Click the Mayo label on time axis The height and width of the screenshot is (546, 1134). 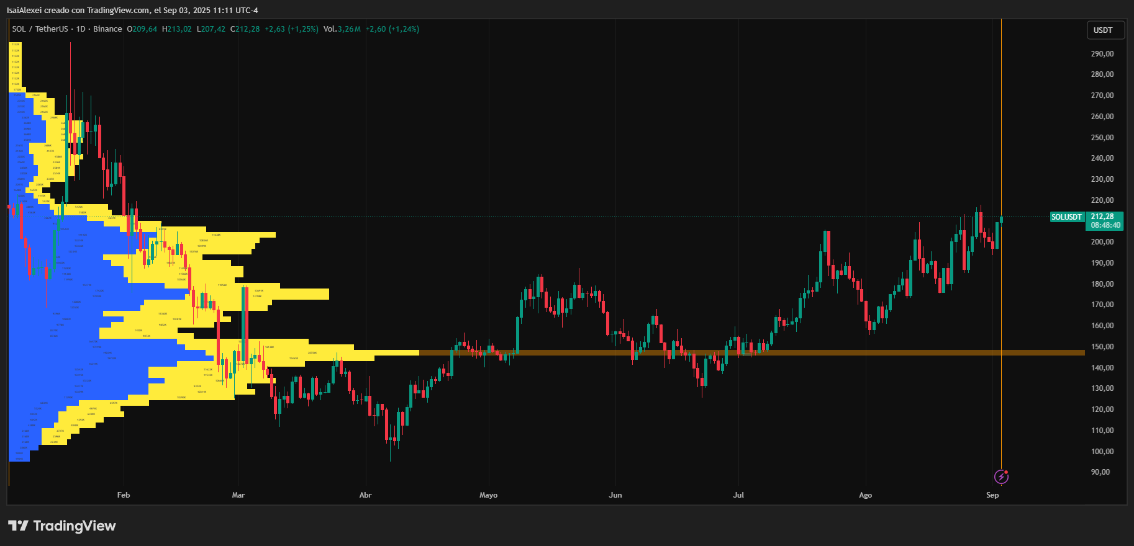coord(488,495)
